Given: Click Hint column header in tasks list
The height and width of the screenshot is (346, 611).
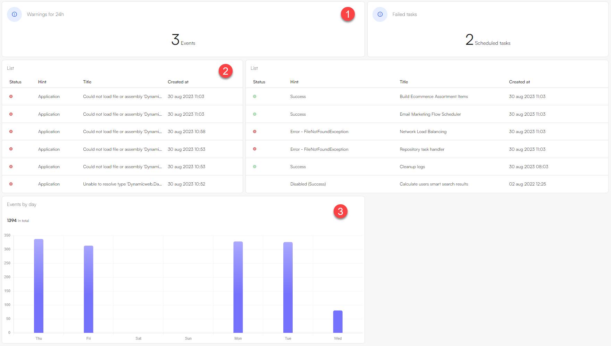Looking at the screenshot, I should point(294,82).
